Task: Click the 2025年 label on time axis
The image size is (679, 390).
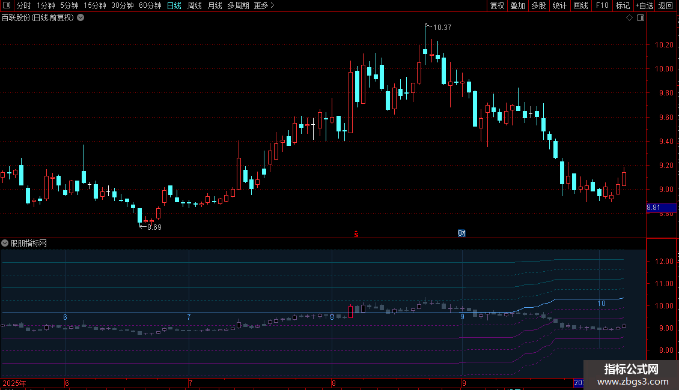Action: tap(14, 383)
